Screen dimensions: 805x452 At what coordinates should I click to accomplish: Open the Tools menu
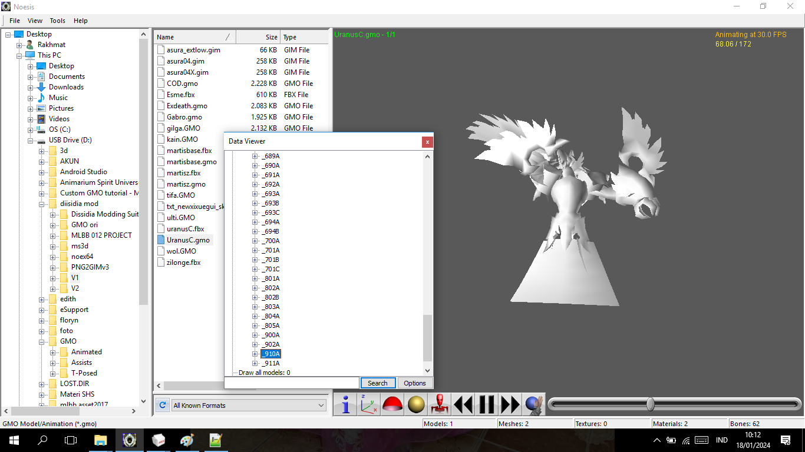click(x=58, y=21)
